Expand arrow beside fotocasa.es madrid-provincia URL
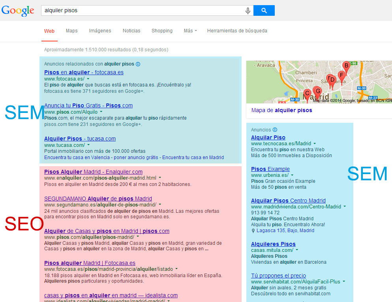 pos(176,269)
